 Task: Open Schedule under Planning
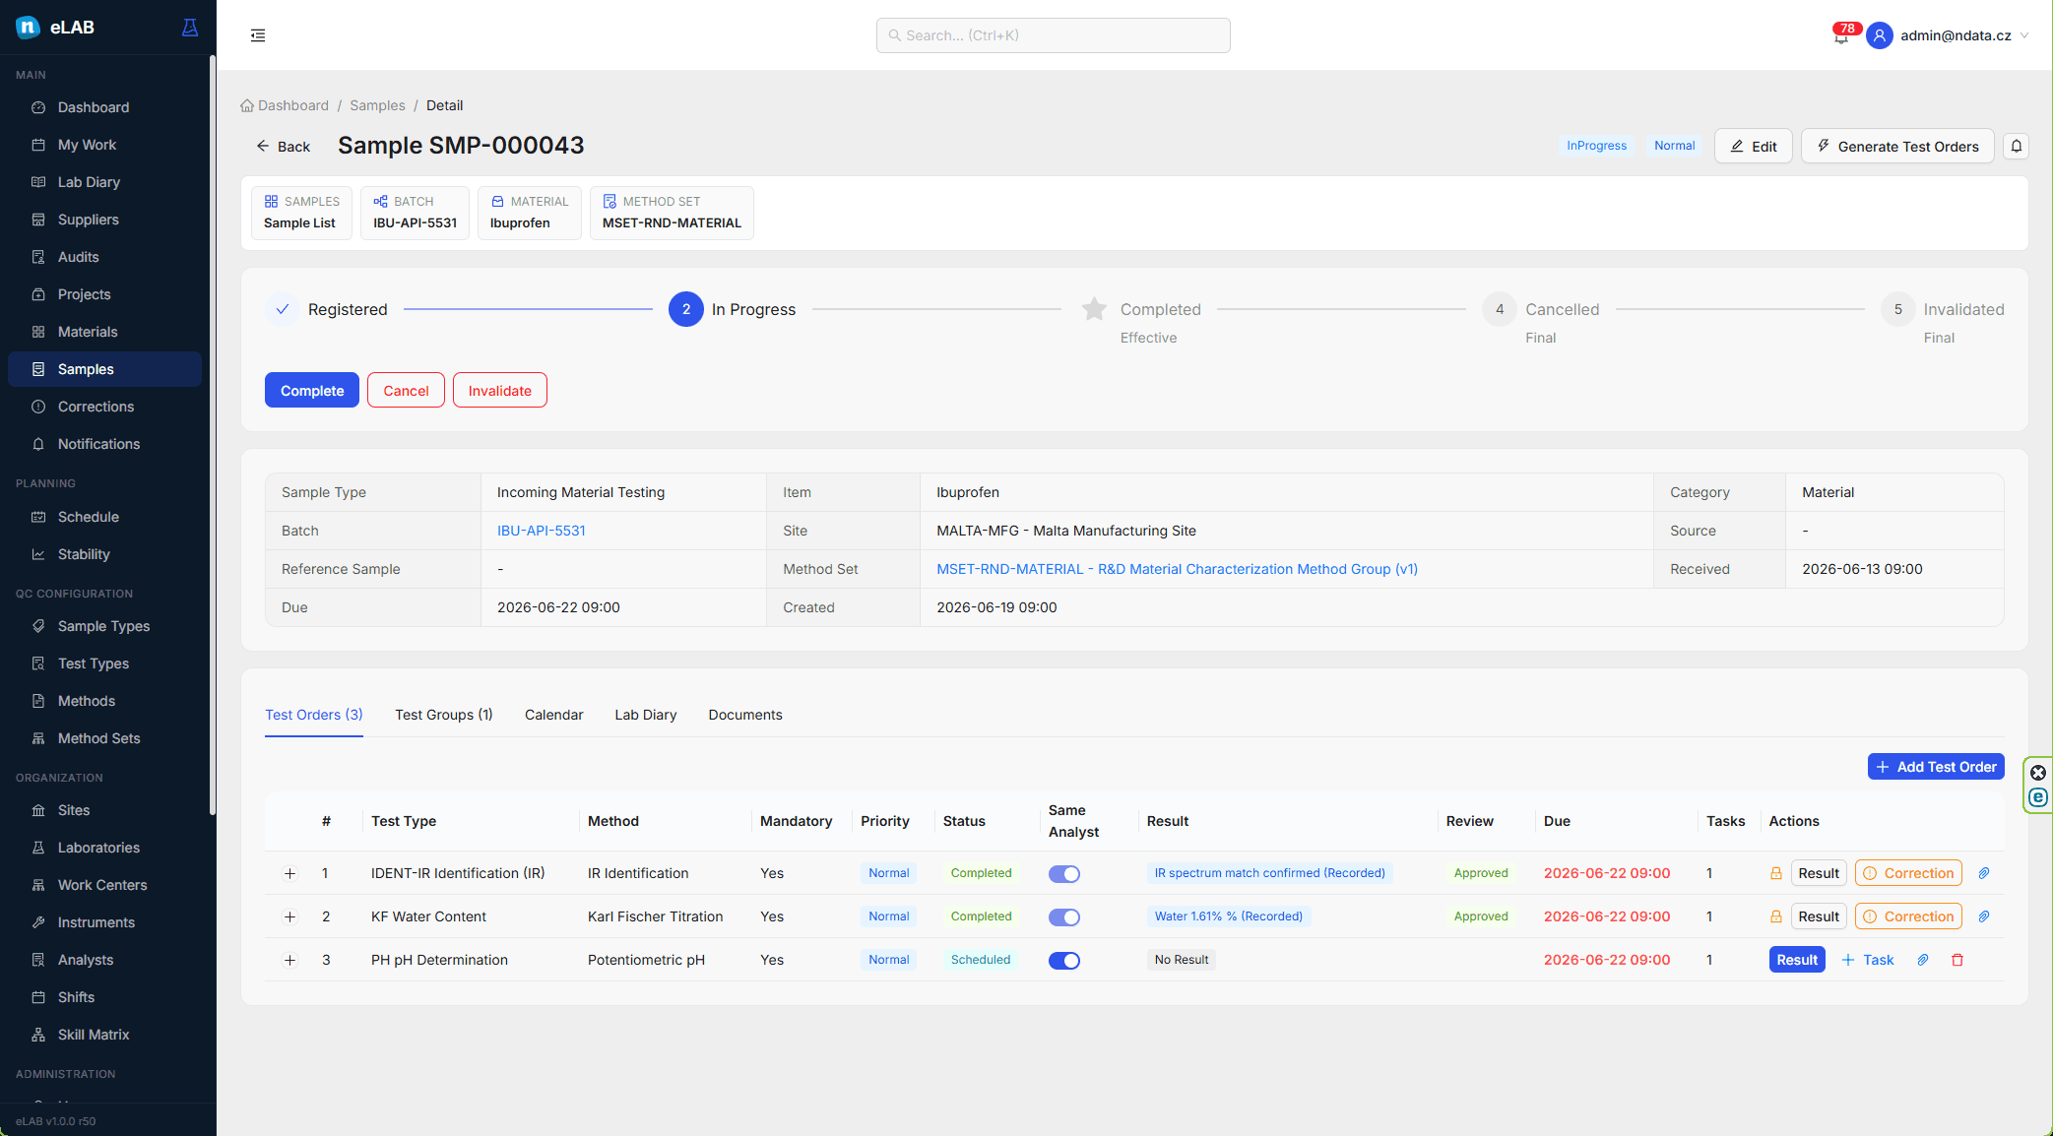(105, 517)
